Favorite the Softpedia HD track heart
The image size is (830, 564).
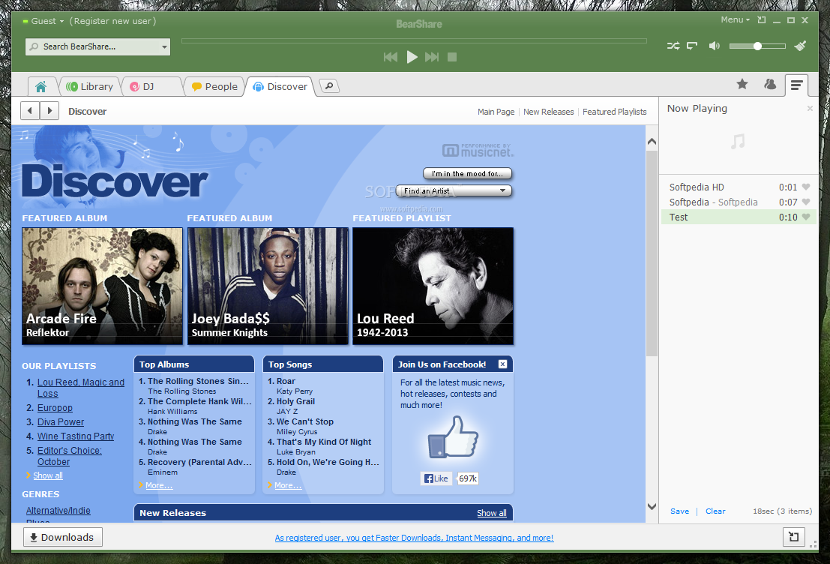coord(806,187)
